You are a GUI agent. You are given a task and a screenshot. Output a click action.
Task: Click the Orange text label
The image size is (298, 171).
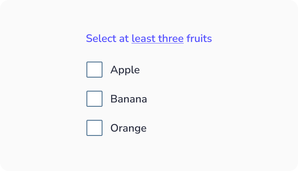pos(128,128)
